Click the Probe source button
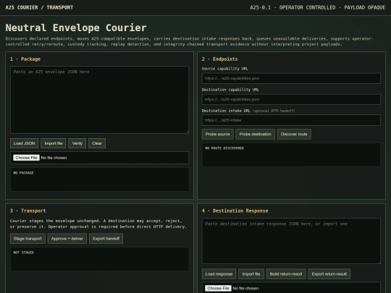Viewport: 391px width, 293px height. 217,134
